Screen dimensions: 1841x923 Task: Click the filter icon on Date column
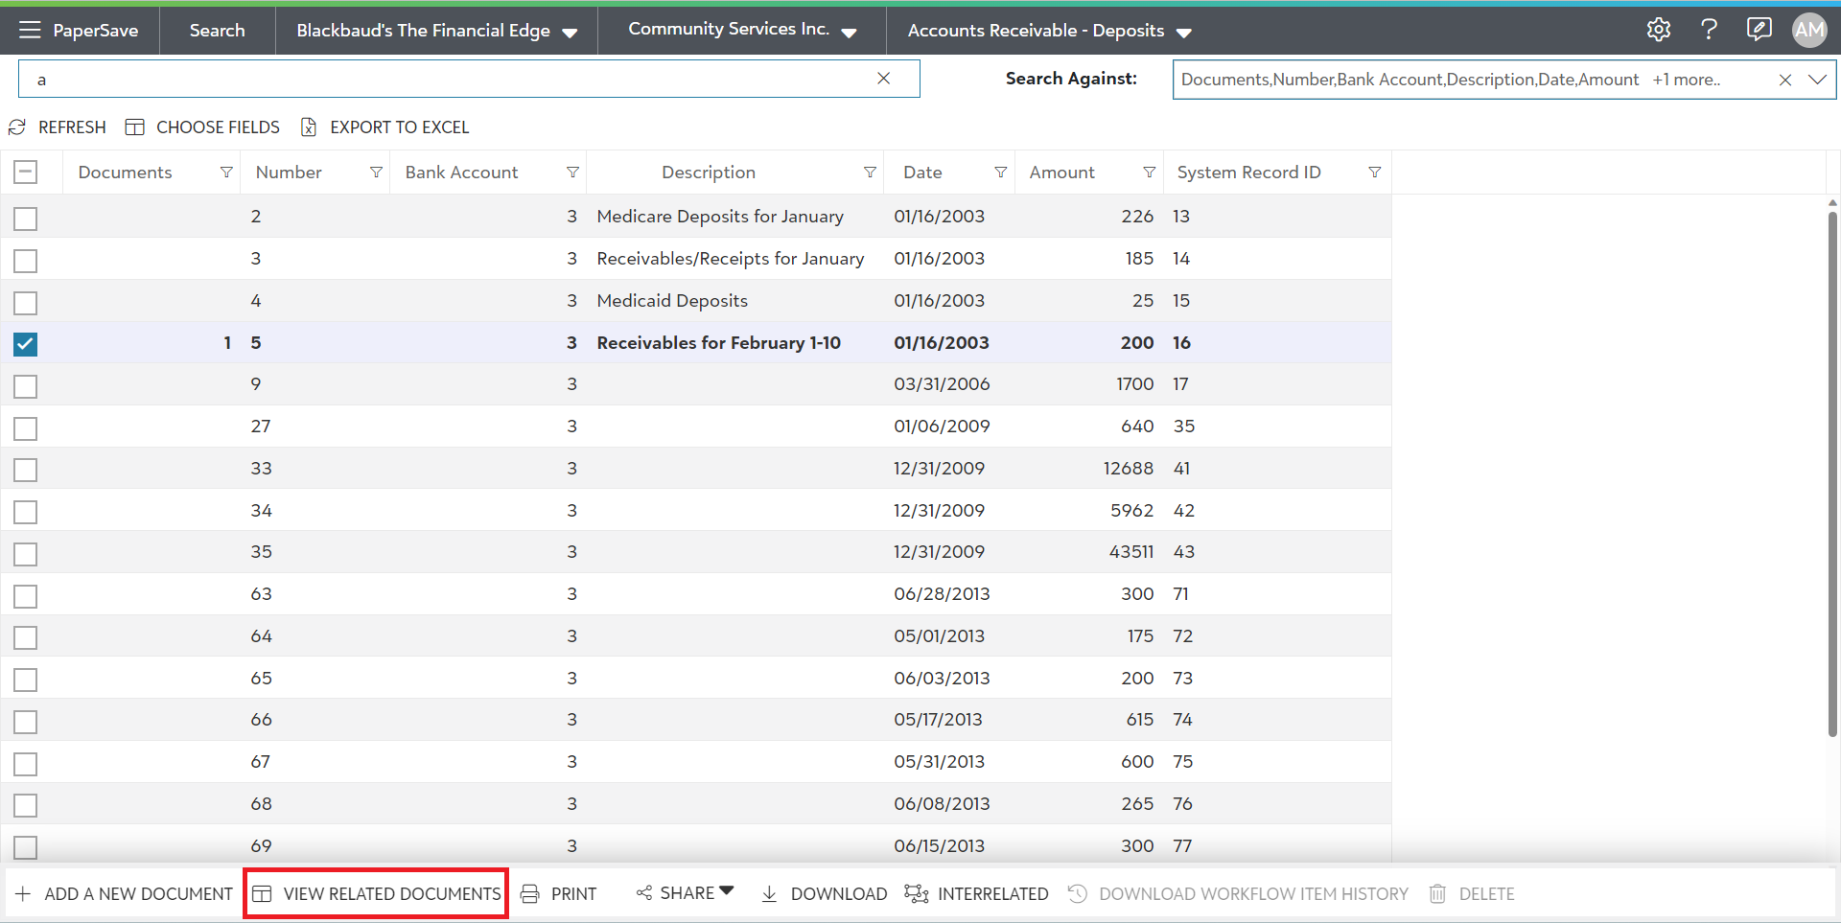1000,173
